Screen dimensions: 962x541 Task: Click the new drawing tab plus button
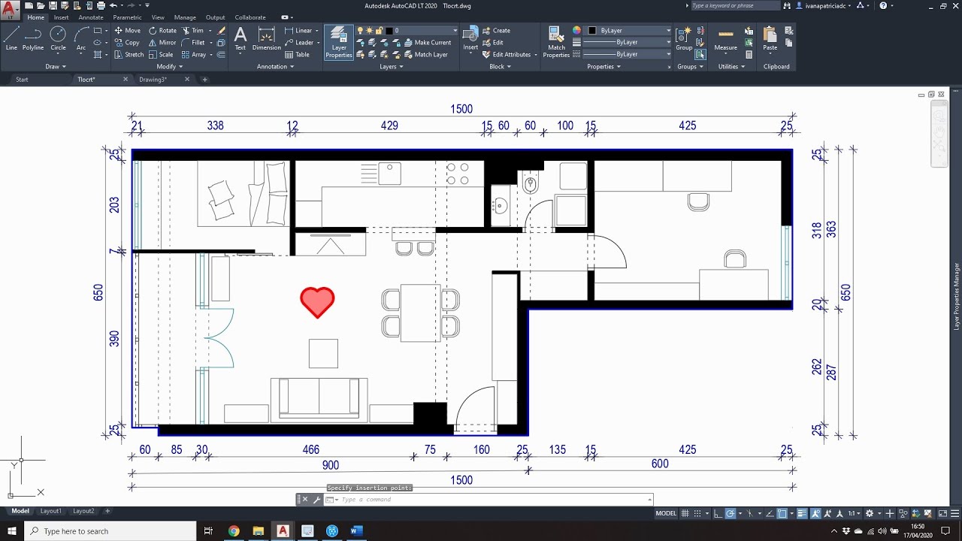[204, 79]
